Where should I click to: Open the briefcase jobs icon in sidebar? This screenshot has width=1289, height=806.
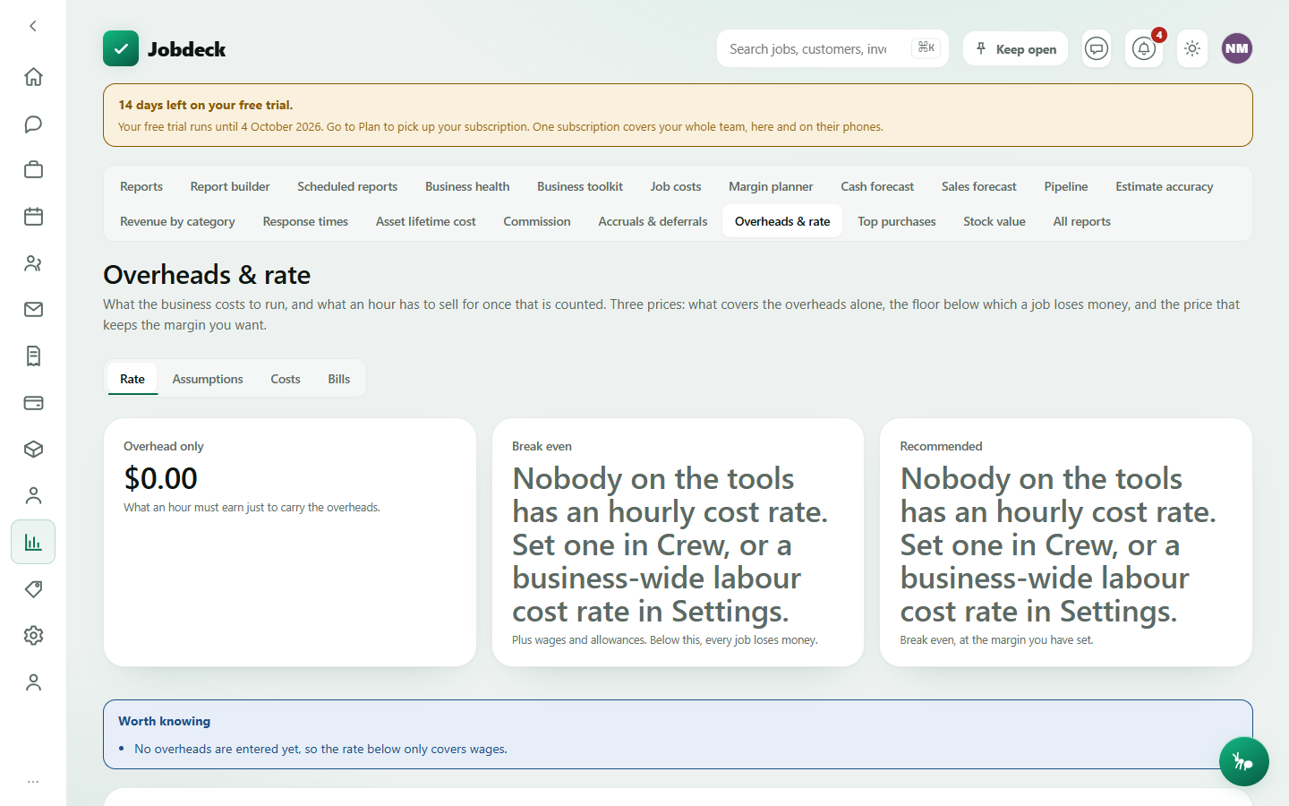click(x=33, y=170)
